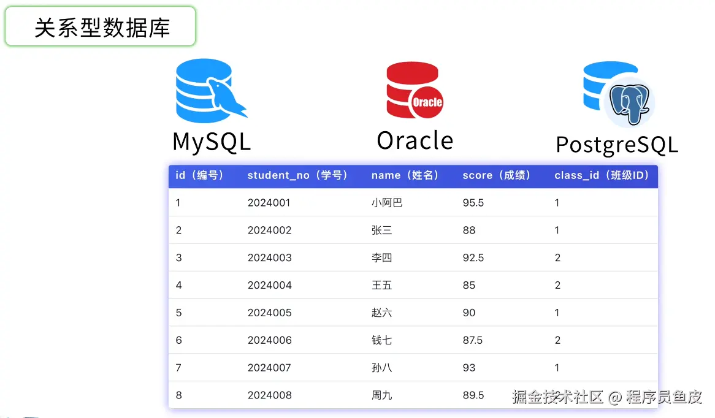
Task: Click the Oracle text label
Action: [415, 140]
